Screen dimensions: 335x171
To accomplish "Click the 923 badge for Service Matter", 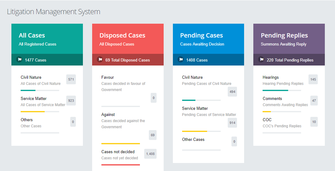I will [x=71, y=101].
